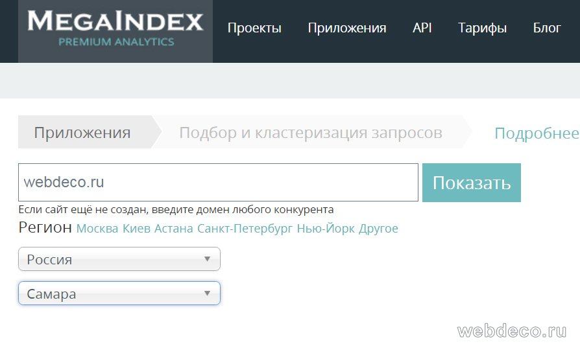This screenshot has height=344, width=580.
Task: Select Подбор и кластеризация запросов breadcrumb
Action: [310, 133]
